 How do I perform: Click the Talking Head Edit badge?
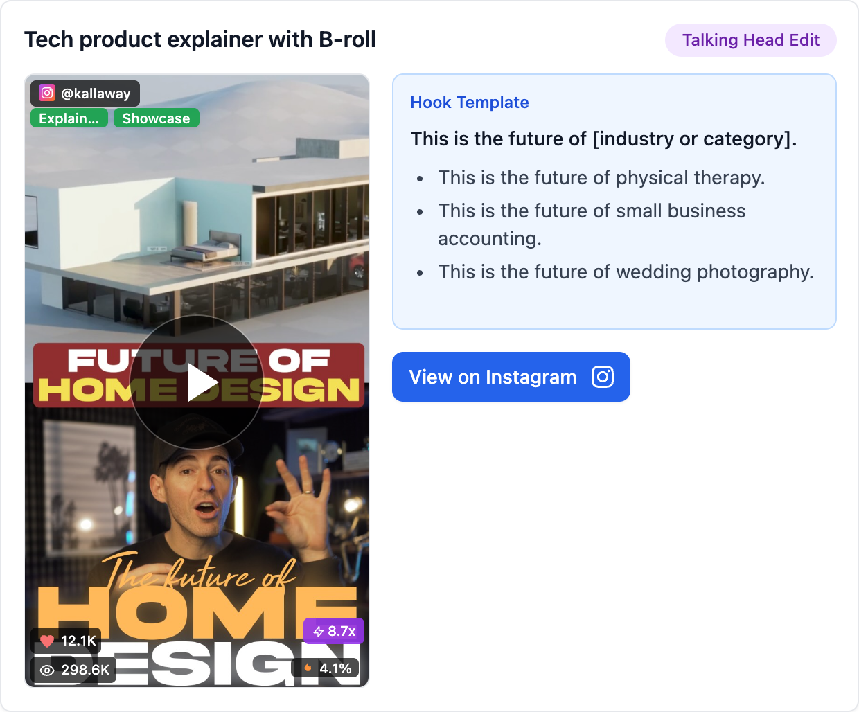coord(751,40)
